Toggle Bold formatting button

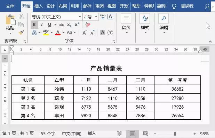click(34, 25)
